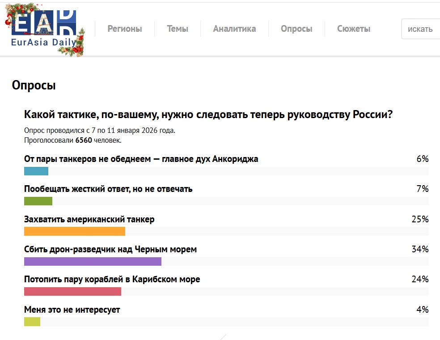Click the blue 6% result bar

(x=36, y=171)
